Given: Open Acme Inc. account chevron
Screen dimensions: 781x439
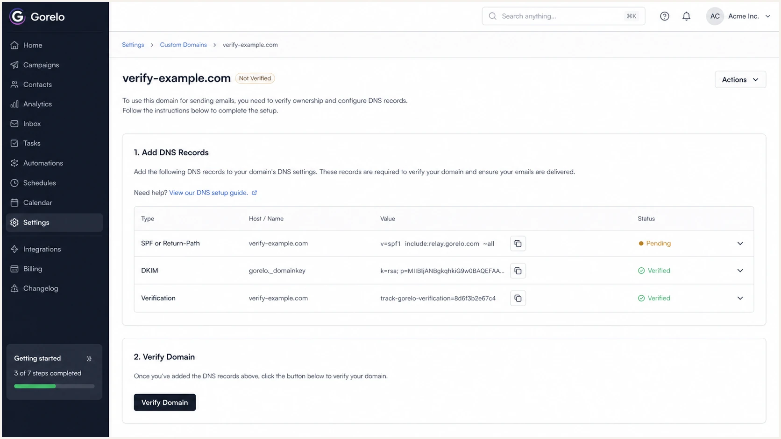Looking at the screenshot, I should (767, 16).
